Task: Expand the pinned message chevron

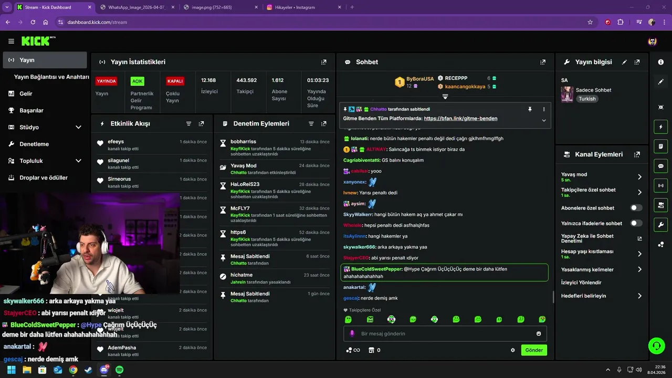Action: coord(544,120)
